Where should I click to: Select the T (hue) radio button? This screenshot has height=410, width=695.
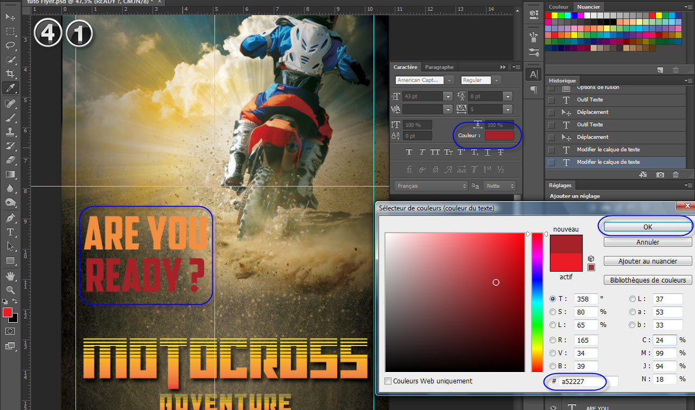553,299
